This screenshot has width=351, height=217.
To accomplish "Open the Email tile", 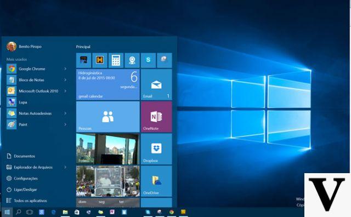I will coord(156,84).
